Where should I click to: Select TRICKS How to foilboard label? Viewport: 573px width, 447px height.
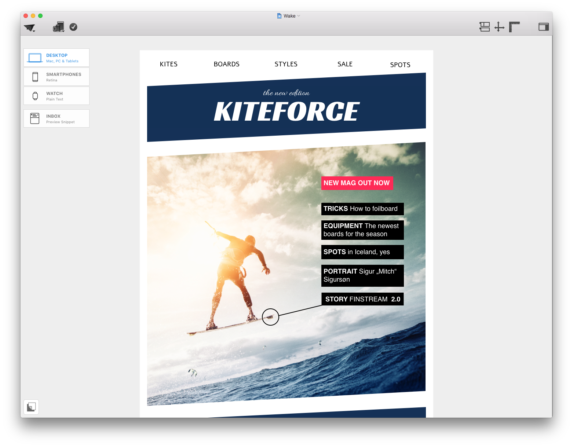362,209
